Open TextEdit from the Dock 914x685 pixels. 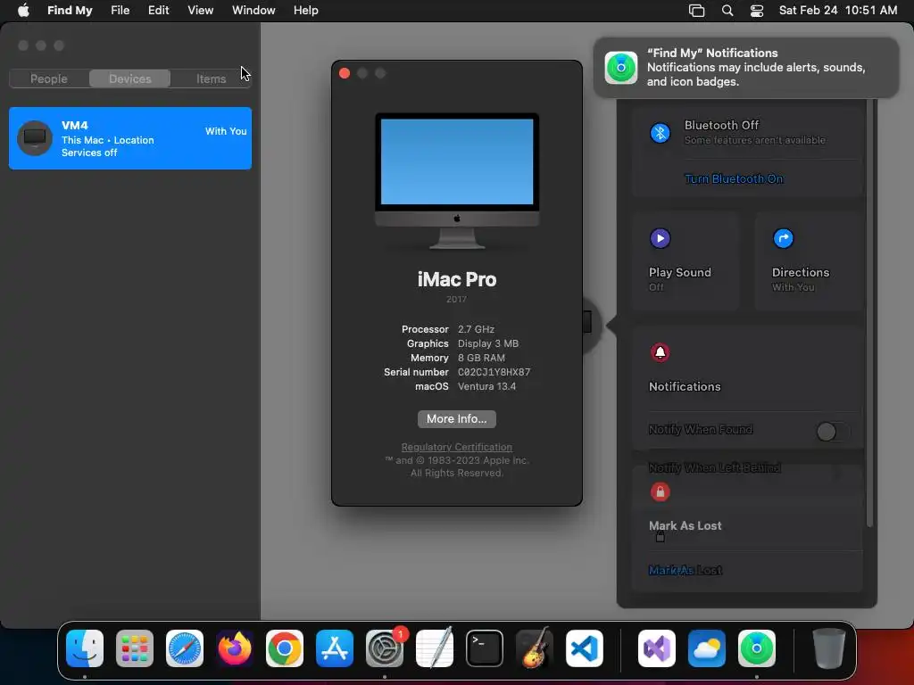pyautogui.click(x=435, y=648)
